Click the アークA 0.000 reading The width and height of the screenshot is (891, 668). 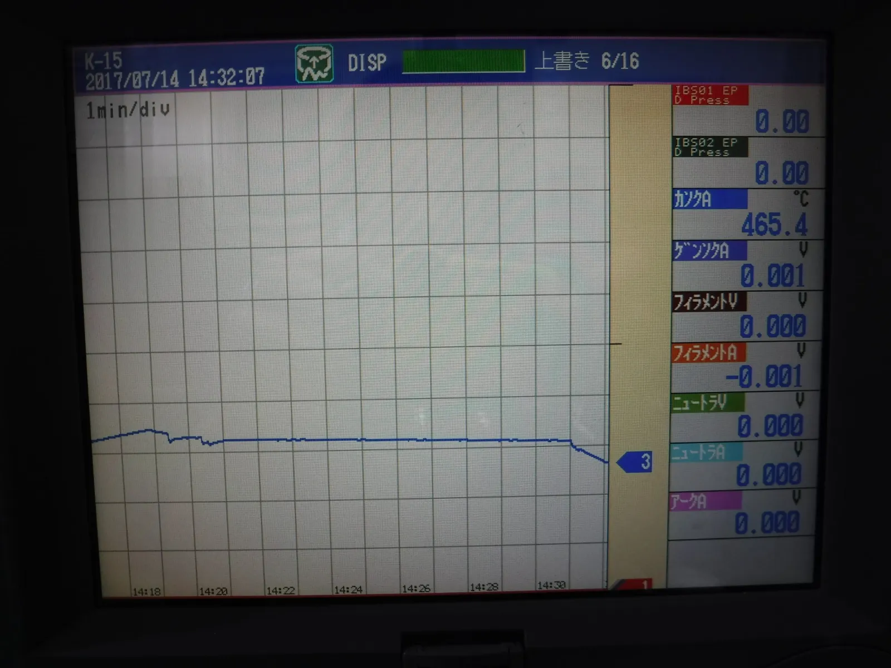(x=767, y=523)
